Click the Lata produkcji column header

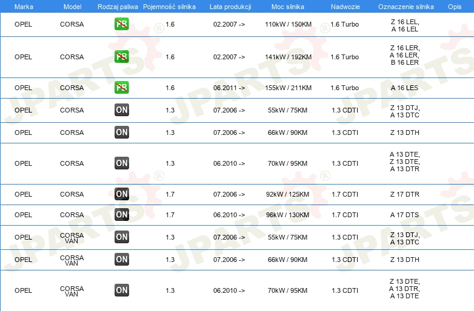(230, 7)
